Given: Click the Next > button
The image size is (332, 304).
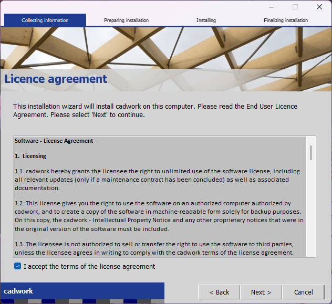Looking at the screenshot, I should pyautogui.click(x=261, y=292).
